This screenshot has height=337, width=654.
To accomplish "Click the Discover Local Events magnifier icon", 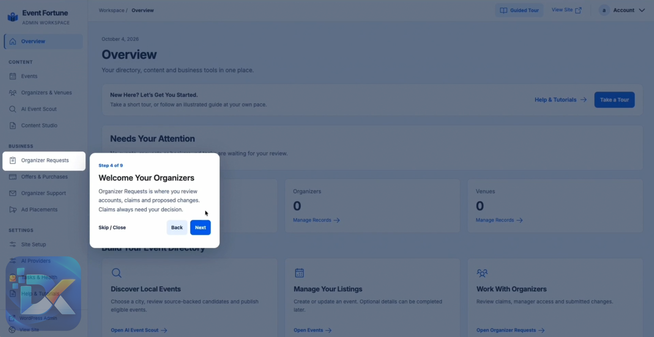I will click(116, 273).
